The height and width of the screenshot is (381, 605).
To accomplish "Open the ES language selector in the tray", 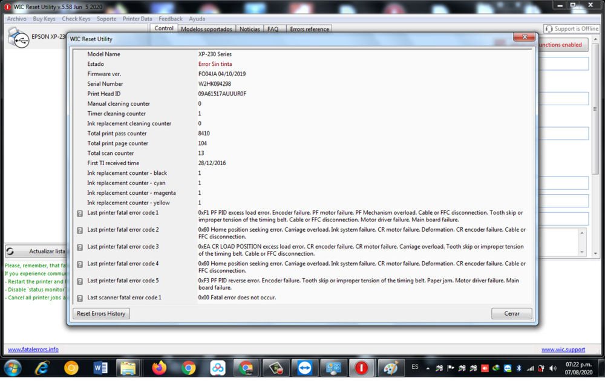I will (x=415, y=367).
